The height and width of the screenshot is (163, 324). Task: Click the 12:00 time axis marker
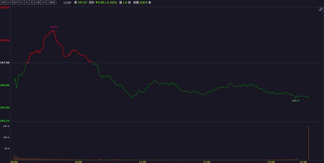click(x=207, y=162)
